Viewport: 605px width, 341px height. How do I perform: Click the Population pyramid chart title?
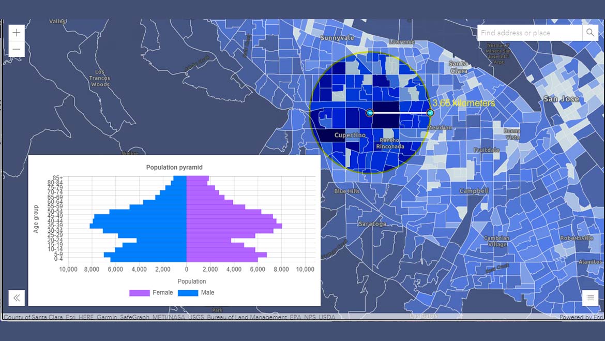(x=174, y=167)
